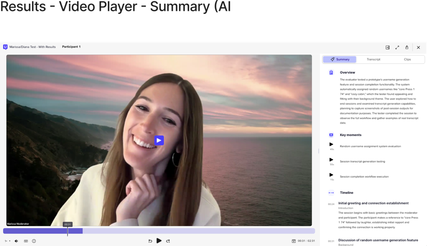
Task: Toggle closed captions on the video
Action: tap(26, 241)
